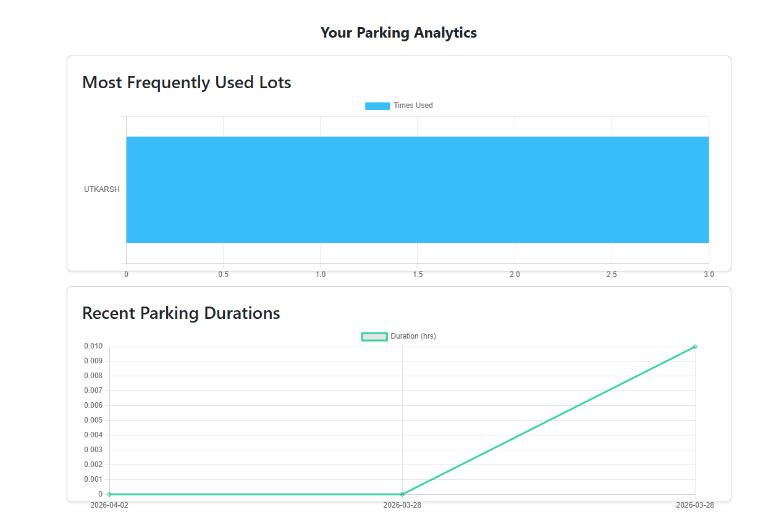779x520 pixels.
Task: Click the green Duration (hrs) legend box
Action: tap(374, 336)
